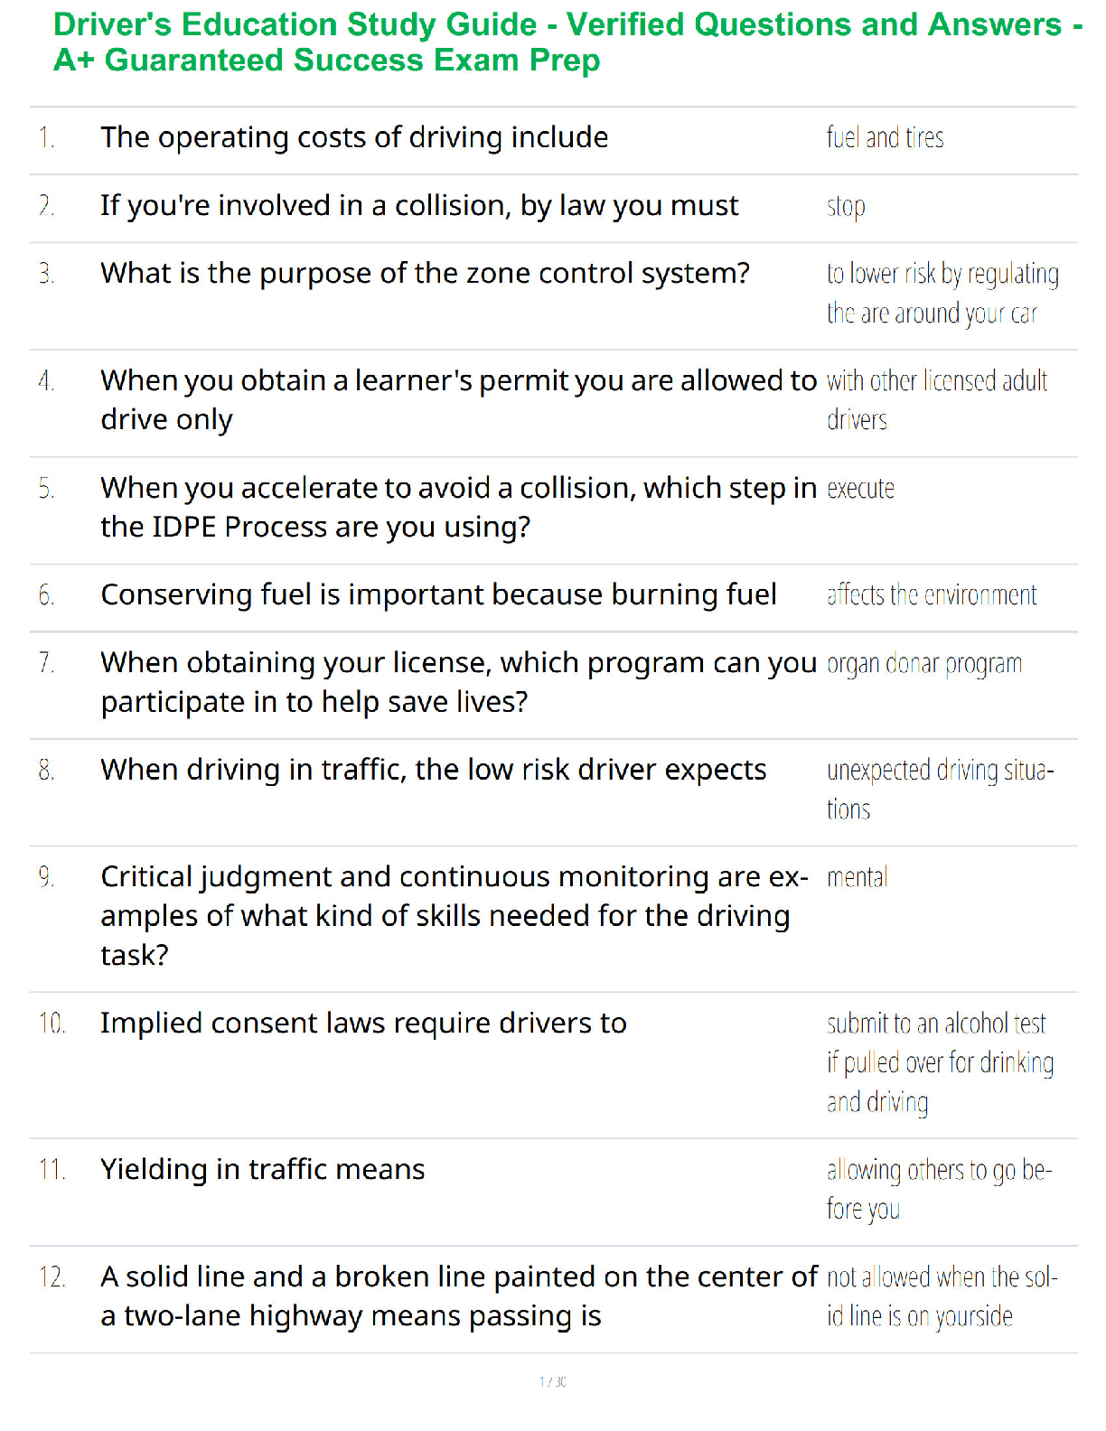Click the answer 'mental'
The width and height of the screenshot is (1106, 1431).
point(857,877)
